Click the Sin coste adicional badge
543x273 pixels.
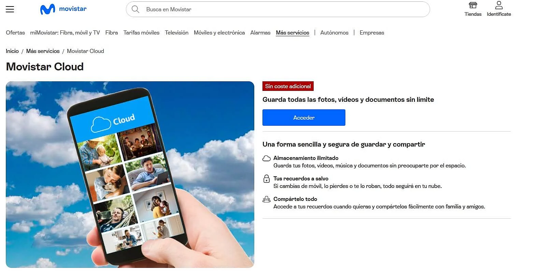coord(288,86)
